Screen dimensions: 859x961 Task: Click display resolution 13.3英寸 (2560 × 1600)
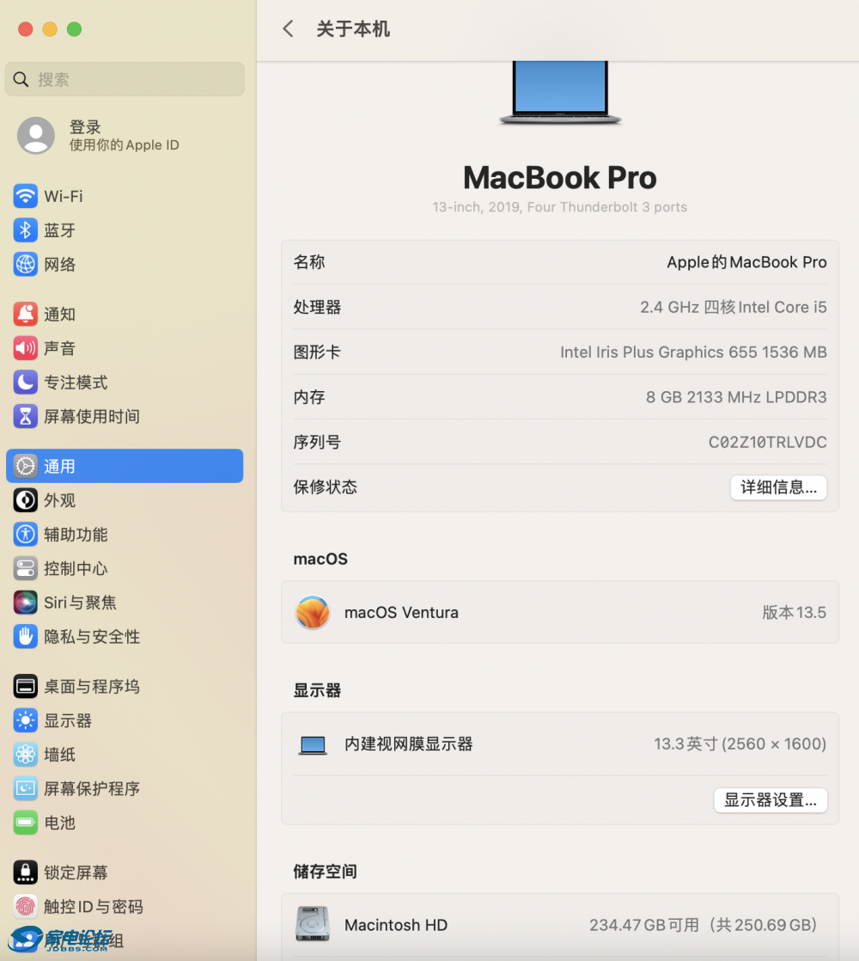pyautogui.click(x=740, y=744)
